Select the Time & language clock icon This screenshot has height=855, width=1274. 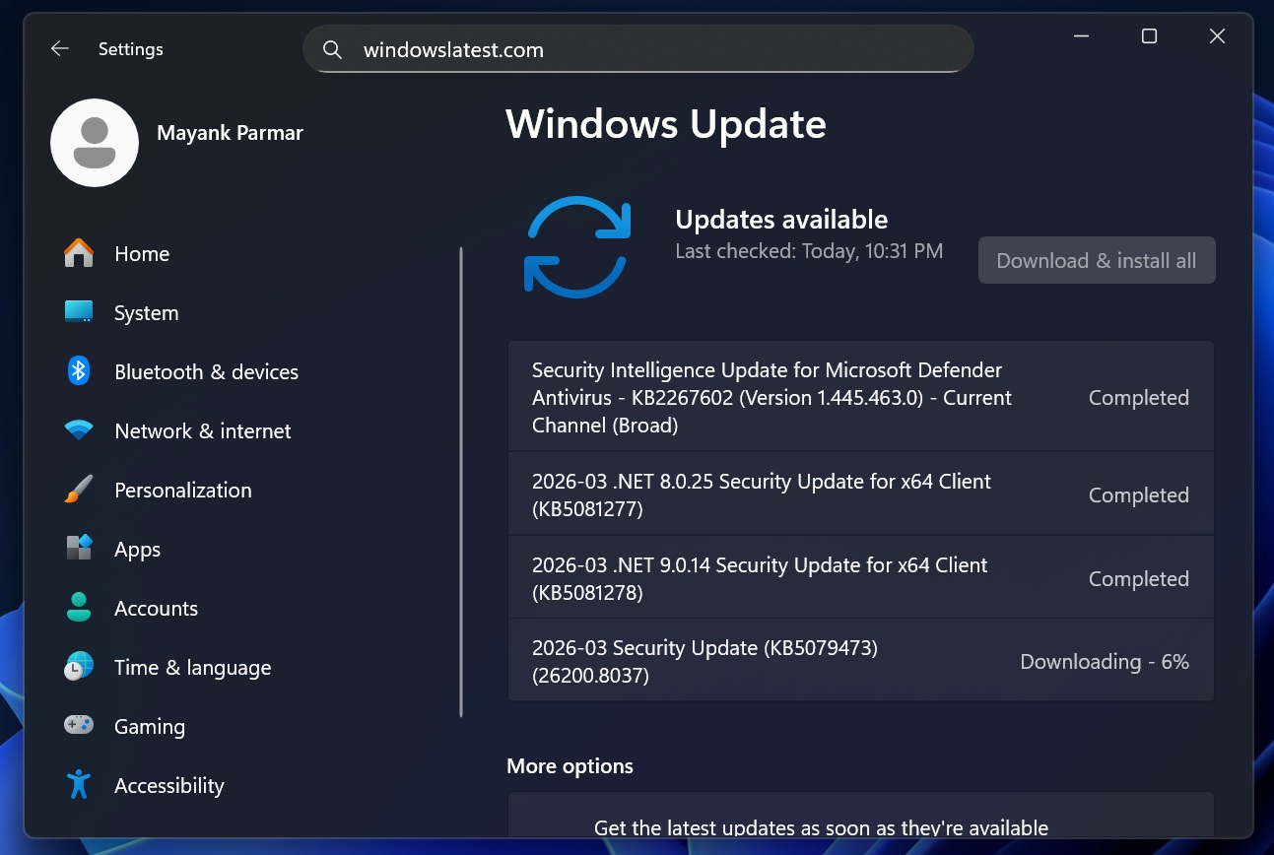pos(80,667)
